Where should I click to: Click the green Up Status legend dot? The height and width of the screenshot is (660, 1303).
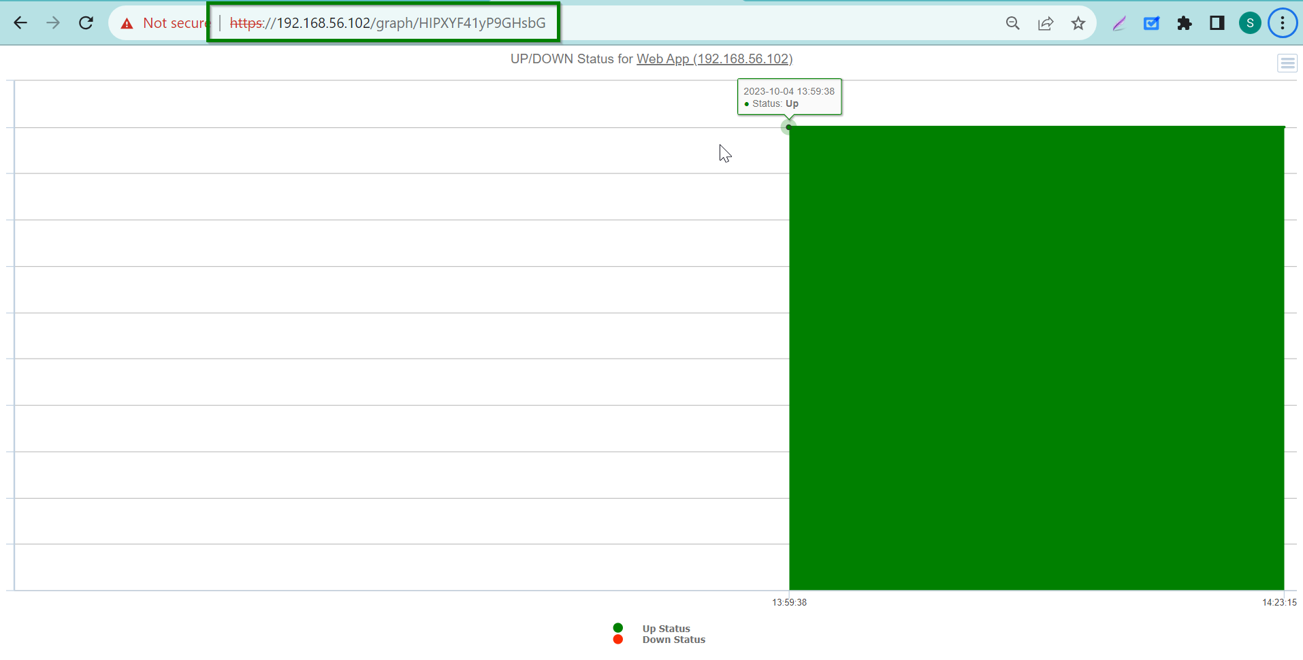pos(618,628)
